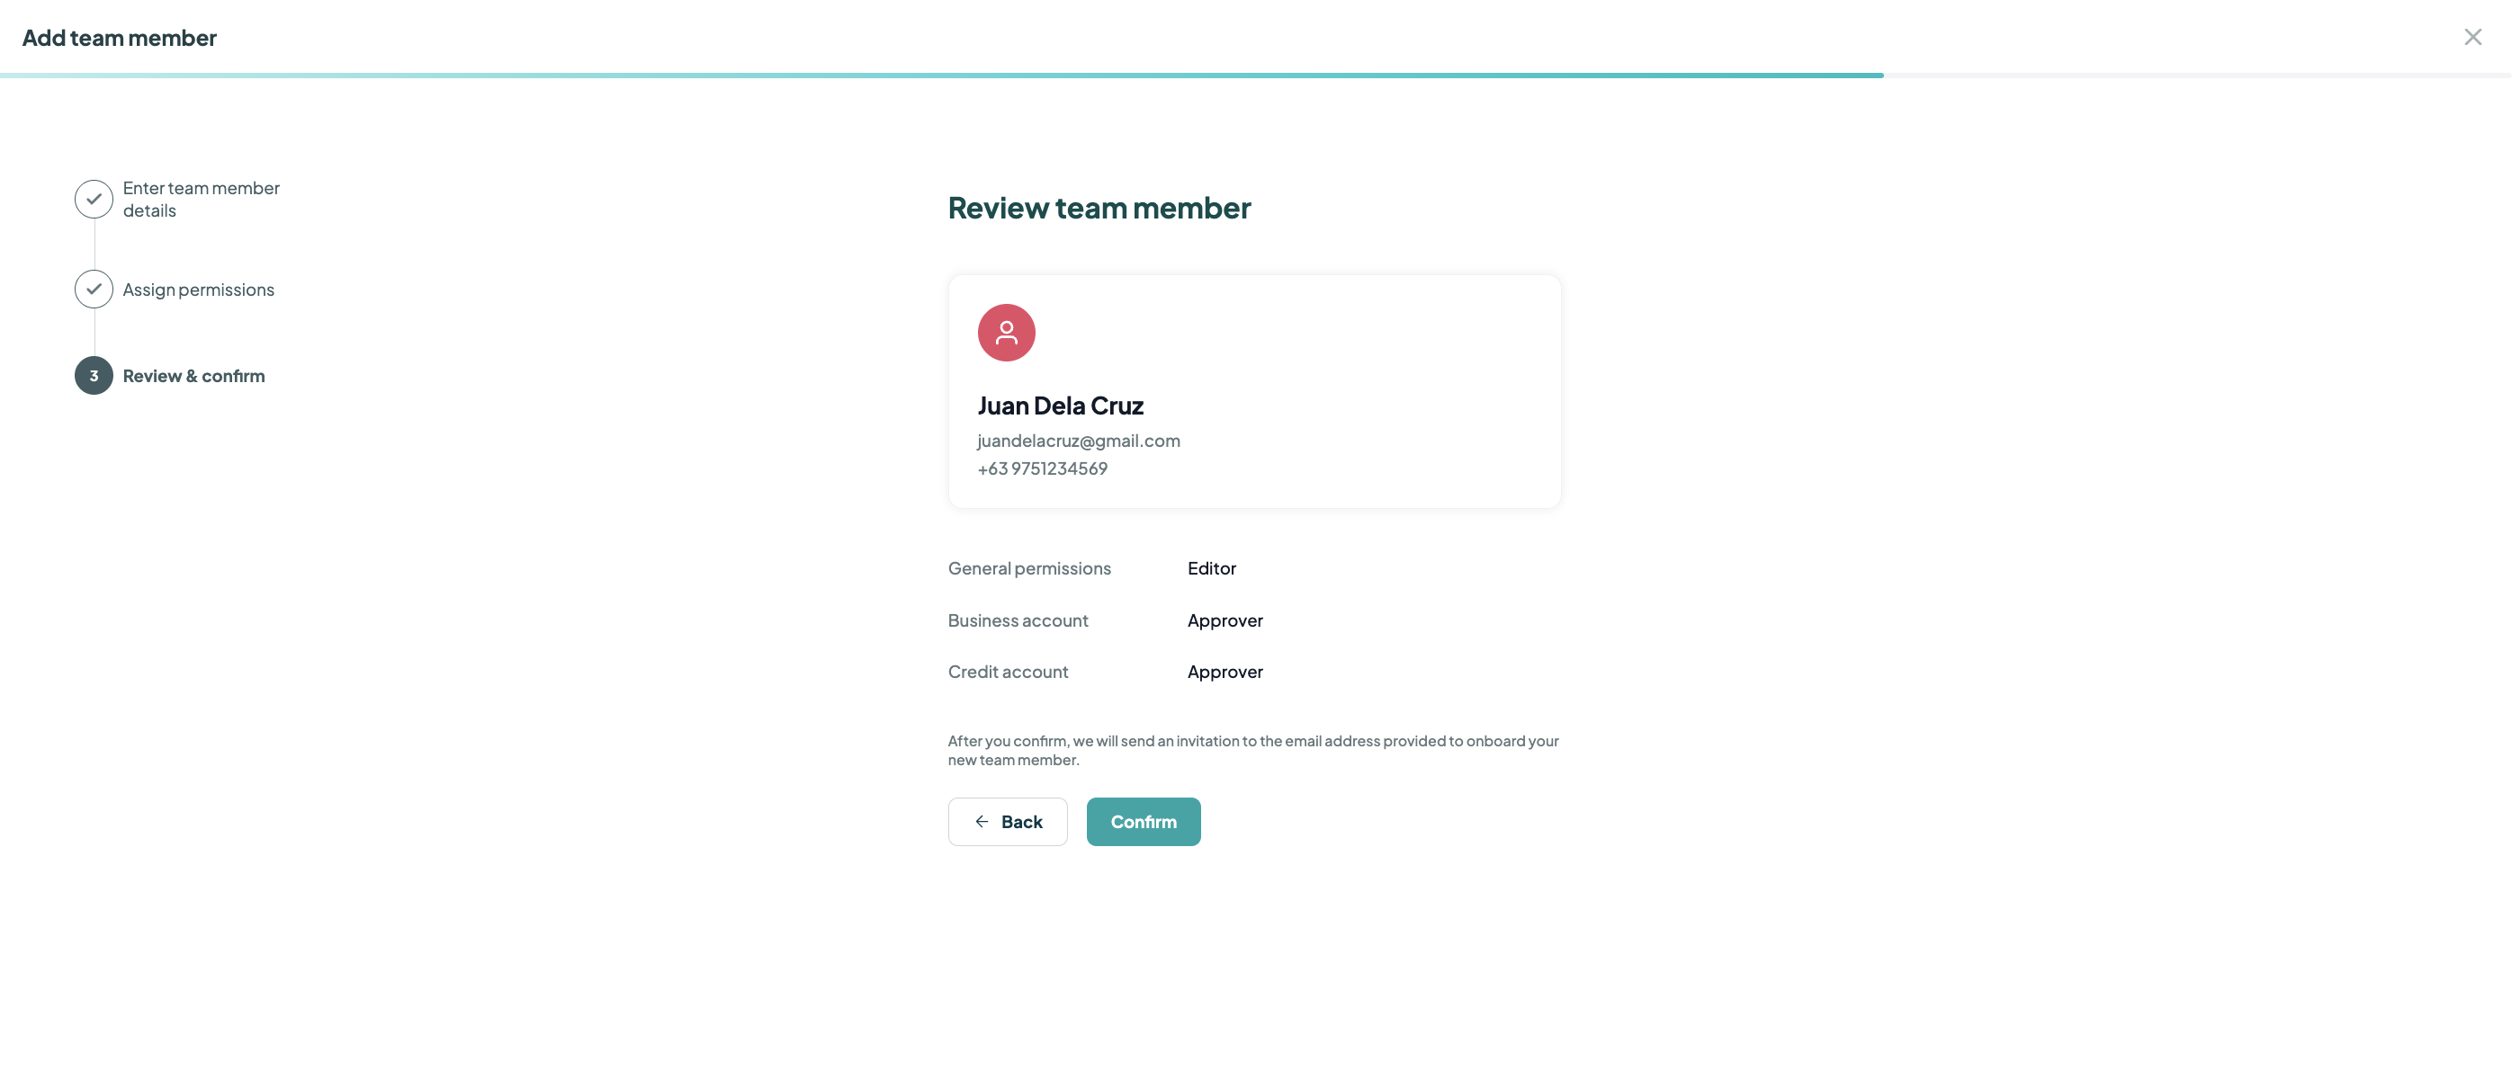The image size is (2512, 1079).
Task: Click the X icon to dismiss Add team member
Action: coord(2473,36)
